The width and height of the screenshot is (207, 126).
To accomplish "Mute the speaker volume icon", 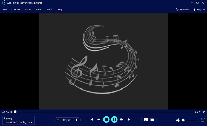I will pyautogui.click(x=178, y=120).
